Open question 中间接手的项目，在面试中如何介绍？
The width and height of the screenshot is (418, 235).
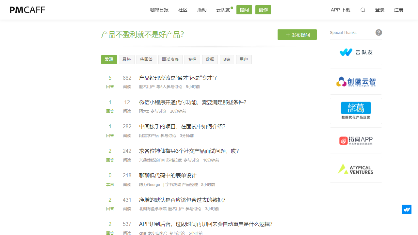[x=182, y=127]
